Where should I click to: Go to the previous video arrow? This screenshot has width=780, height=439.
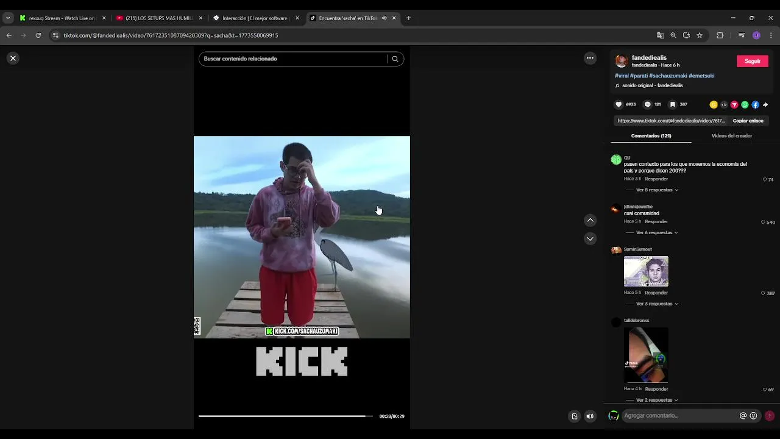(x=590, y=220)
